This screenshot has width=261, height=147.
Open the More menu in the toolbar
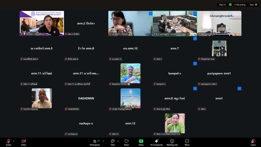click(x=187, y=142)
